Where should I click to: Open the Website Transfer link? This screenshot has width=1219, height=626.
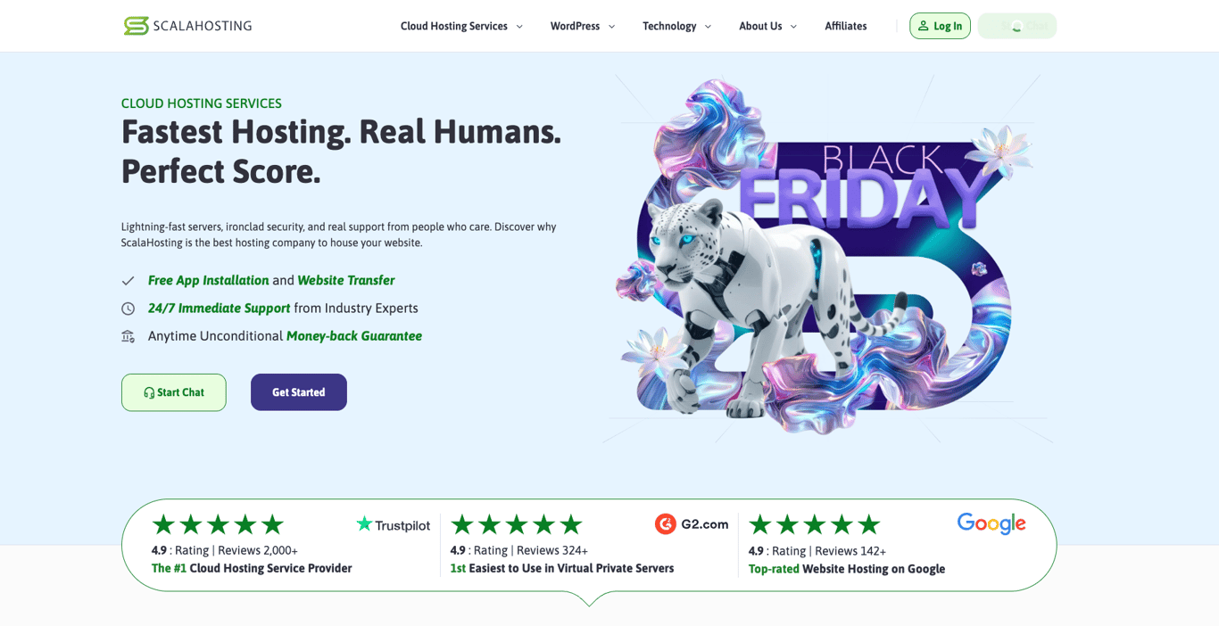pyautogui.click(x=346, y=280)
